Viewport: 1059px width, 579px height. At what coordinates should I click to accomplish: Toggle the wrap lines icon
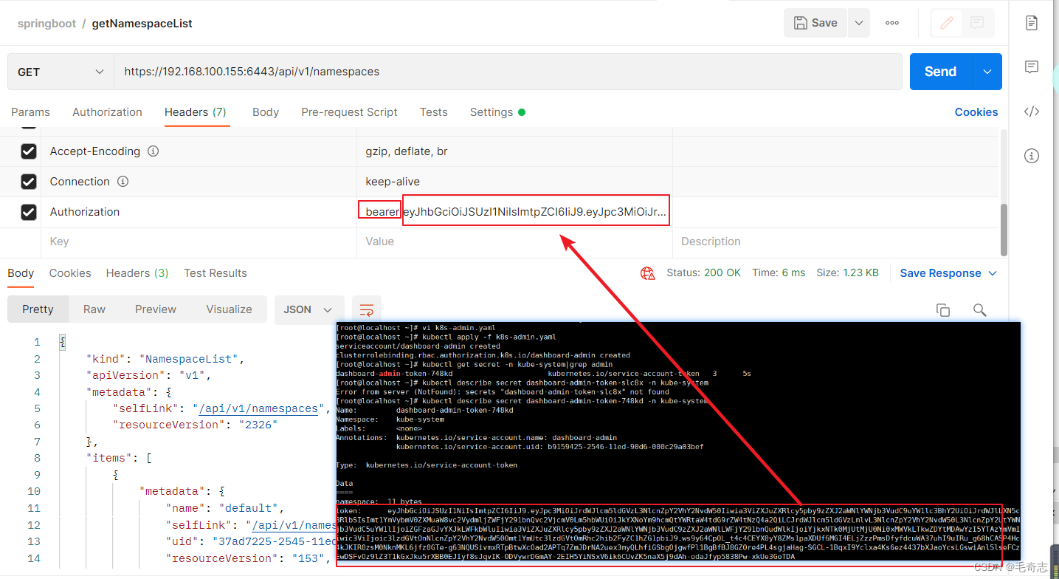tap(367, 309)
